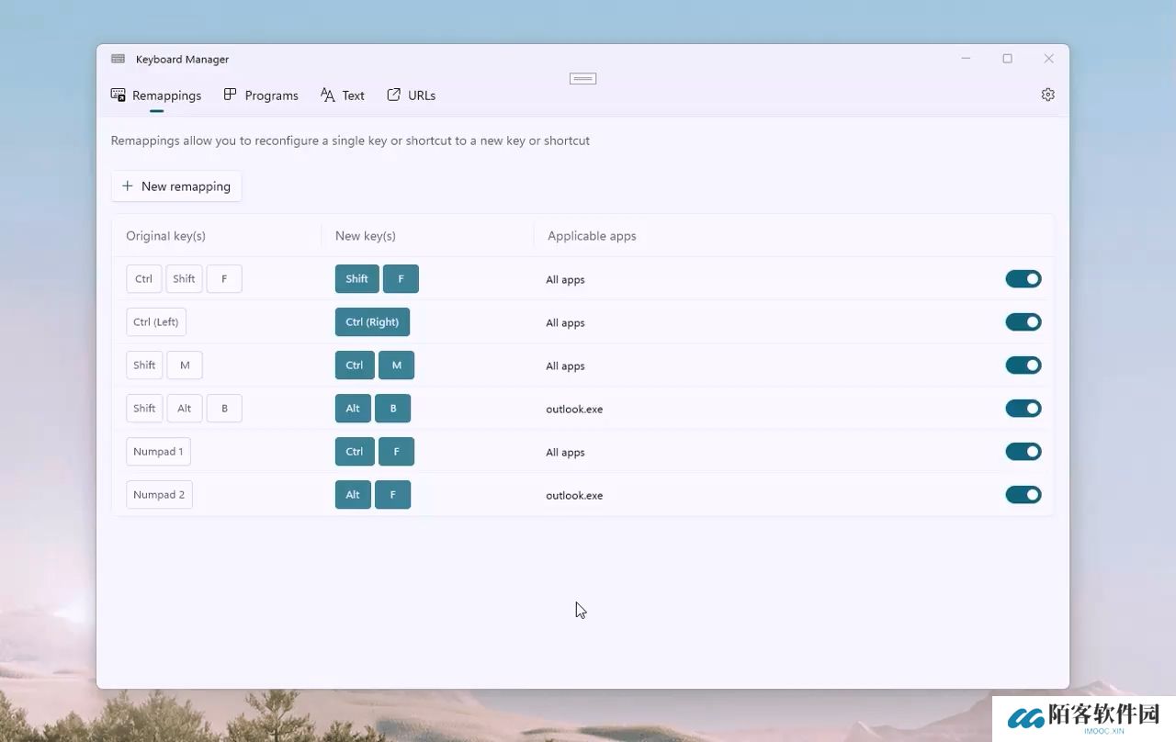Click the plus icon on New remapping
Viewport: 1176px width, 742px height.
(x=128, y=186)
